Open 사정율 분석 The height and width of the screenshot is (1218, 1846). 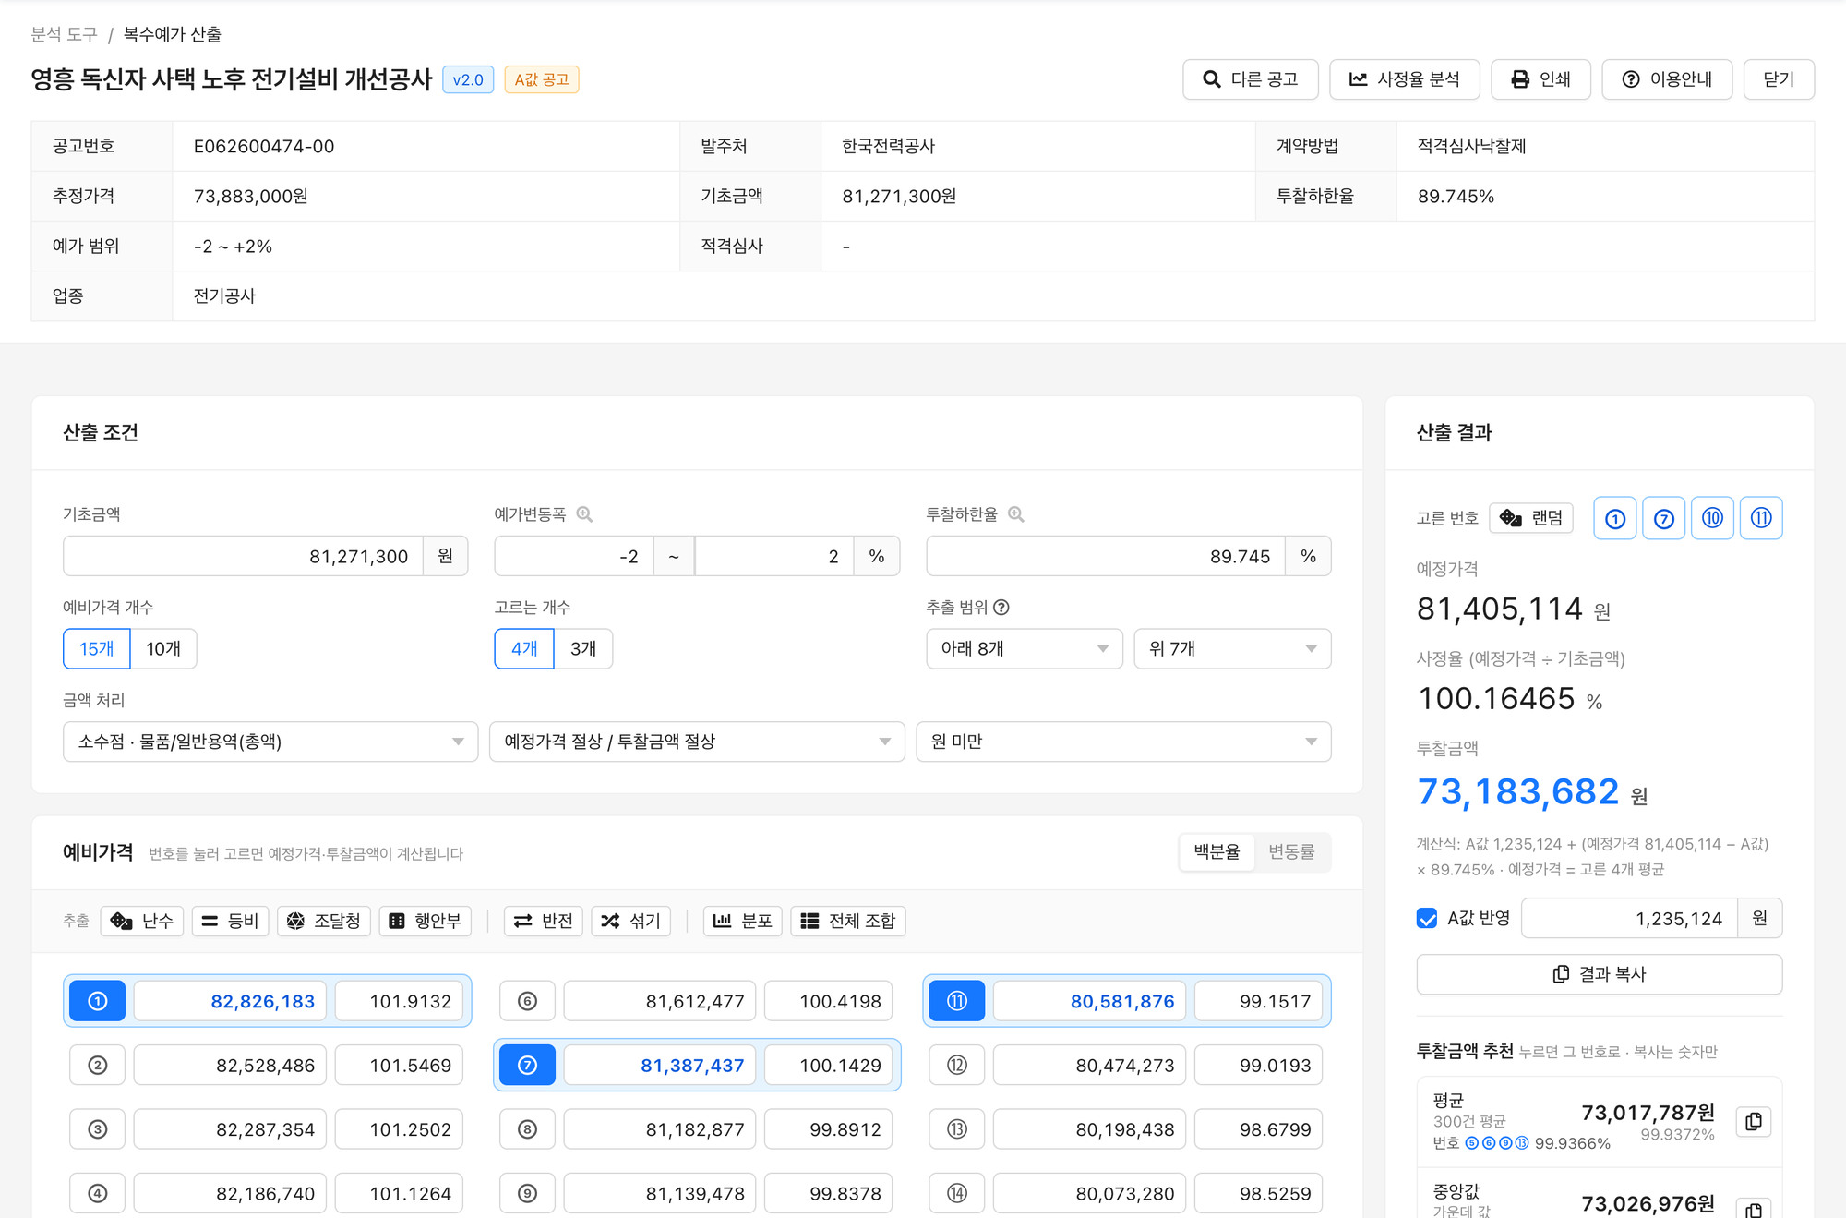(1405, 79)
